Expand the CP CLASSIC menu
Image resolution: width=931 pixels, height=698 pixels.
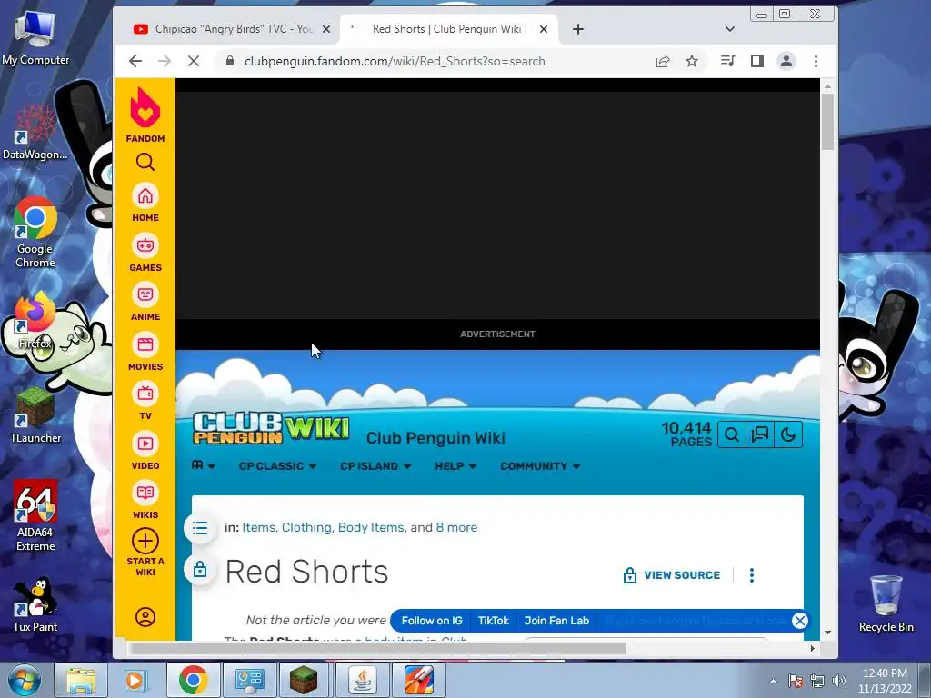(x=277, y=466)
